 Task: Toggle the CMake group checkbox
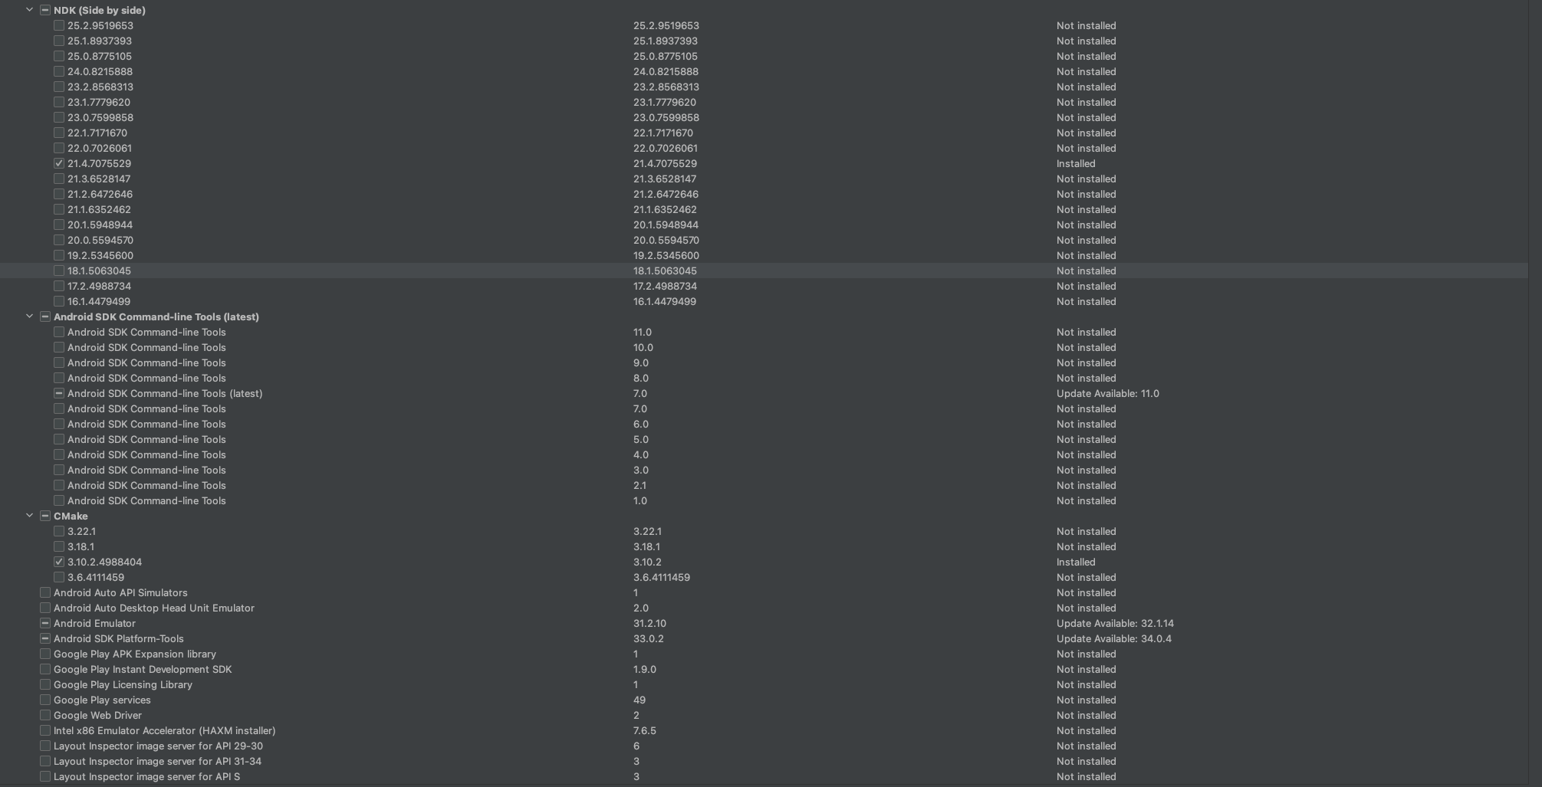45,516
